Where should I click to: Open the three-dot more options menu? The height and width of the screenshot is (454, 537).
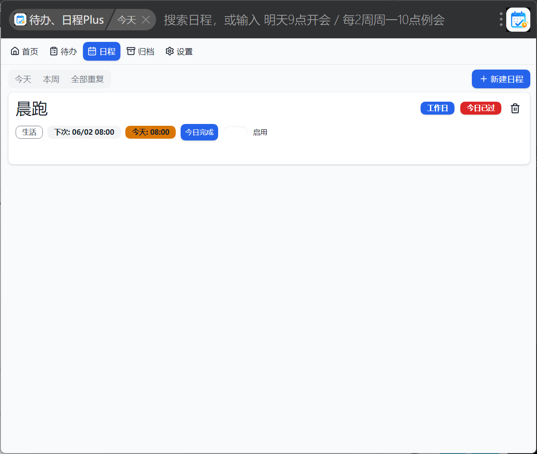pos(501,19)
